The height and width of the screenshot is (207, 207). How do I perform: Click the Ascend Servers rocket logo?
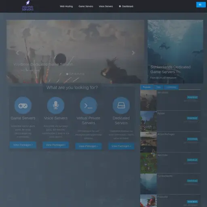tap(28, 6)
